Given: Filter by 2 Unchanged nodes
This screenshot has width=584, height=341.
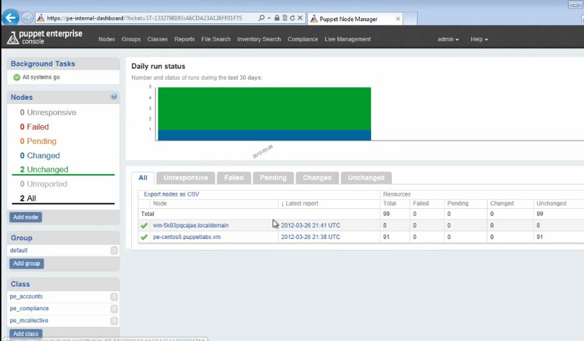Looking at the screenshot, I should click(44, 170).
